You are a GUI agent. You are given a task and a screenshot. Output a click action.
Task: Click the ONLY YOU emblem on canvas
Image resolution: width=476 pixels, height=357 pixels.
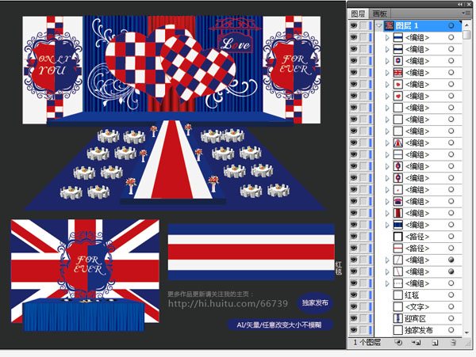point(53,65)
